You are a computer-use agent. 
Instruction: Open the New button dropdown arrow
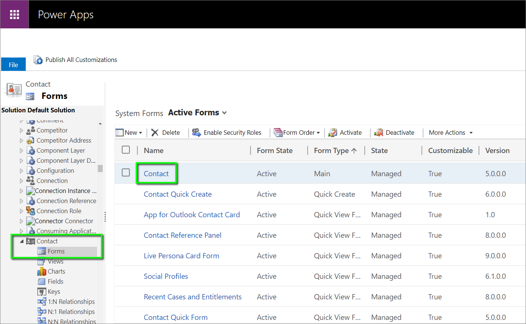(x=140, y=133)
